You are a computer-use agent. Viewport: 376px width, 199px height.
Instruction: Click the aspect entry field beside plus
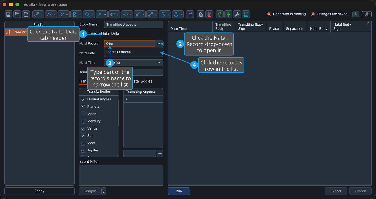140,153
